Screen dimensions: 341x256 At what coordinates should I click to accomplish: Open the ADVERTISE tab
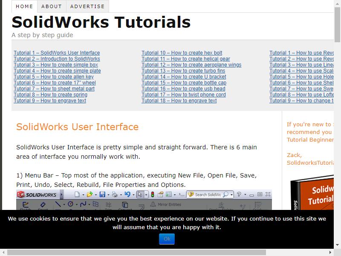87,6
